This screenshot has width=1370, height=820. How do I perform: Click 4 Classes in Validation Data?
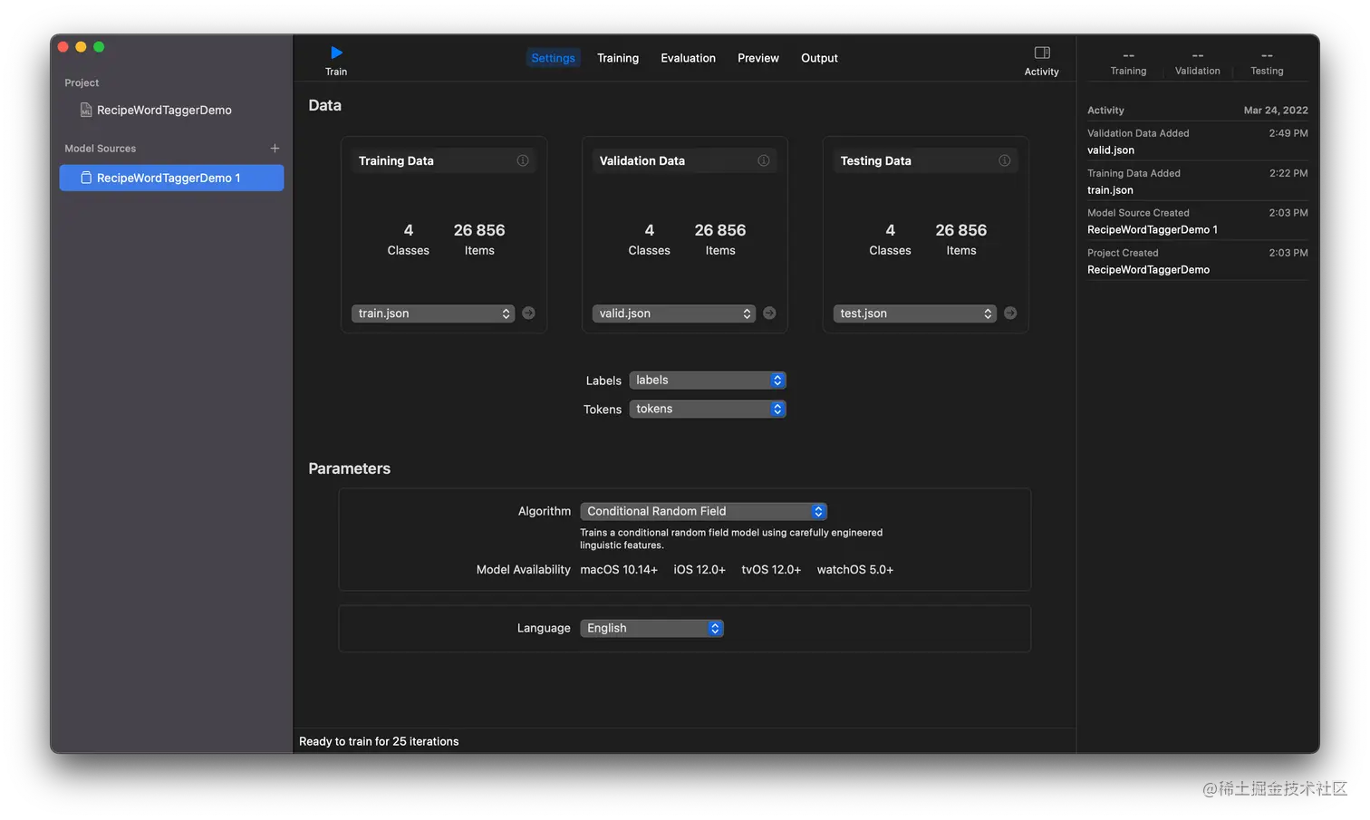click(x=650, y=239)
